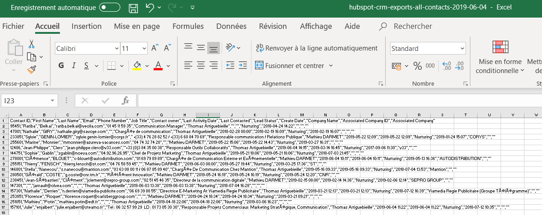The image size is (542, 215).
Task: Click the text orientation icon
Action: [x=229, y=48]
